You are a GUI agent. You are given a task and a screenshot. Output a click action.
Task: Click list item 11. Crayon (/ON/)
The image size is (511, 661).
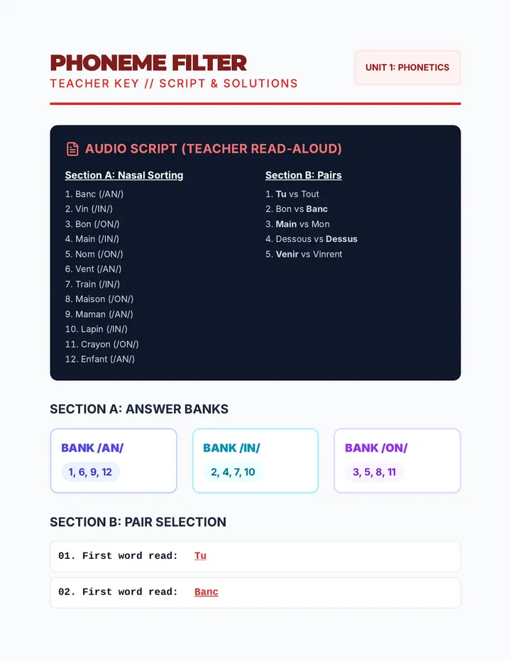[101, 345]
